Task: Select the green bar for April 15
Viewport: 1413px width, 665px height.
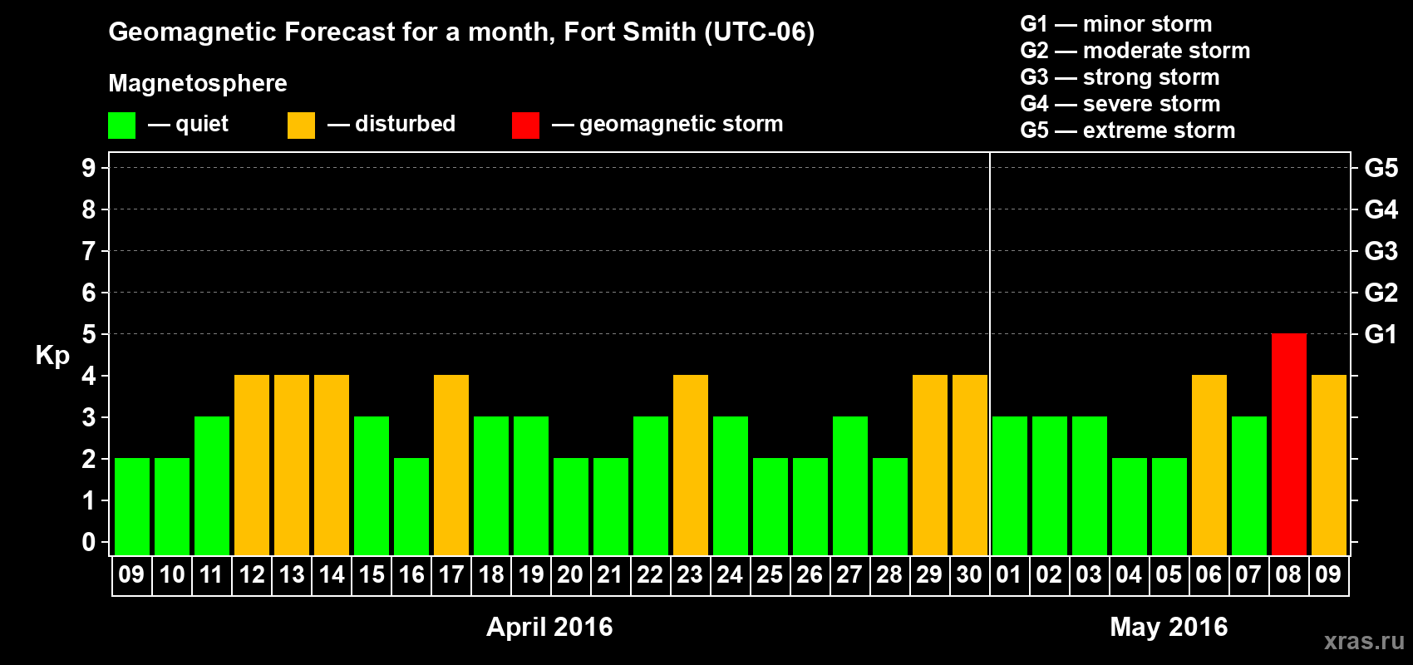Action: (x=372, y=486)
